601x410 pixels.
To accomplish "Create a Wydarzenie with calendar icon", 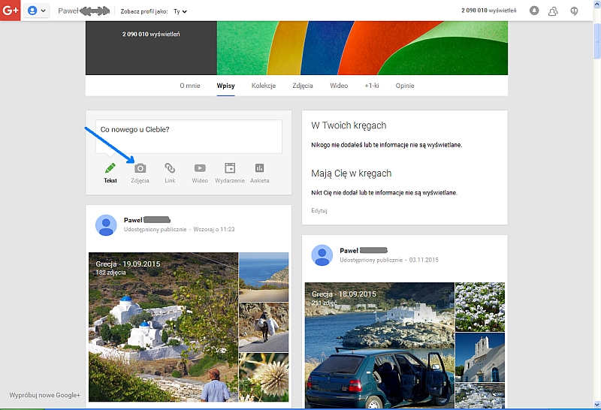I will pyautogui.click(x=230, y=169).
